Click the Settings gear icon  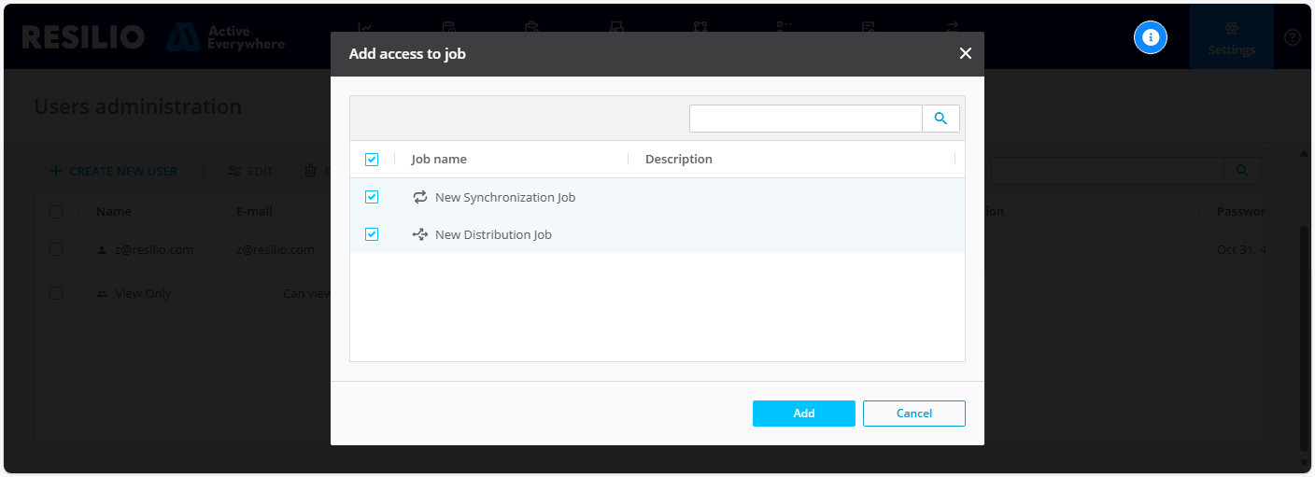(1231, 29)
